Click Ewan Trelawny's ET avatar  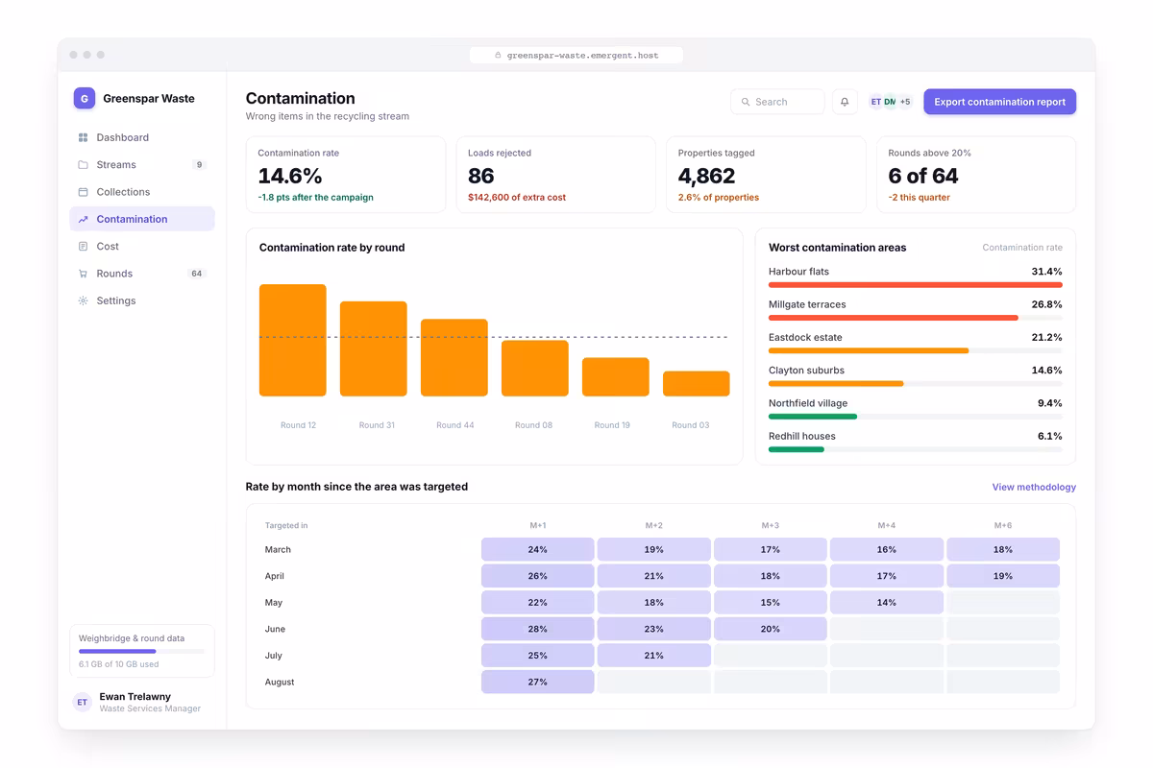pos(83,703)
